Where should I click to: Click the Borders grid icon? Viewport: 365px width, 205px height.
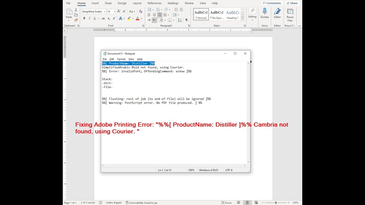tap(170, 20)
